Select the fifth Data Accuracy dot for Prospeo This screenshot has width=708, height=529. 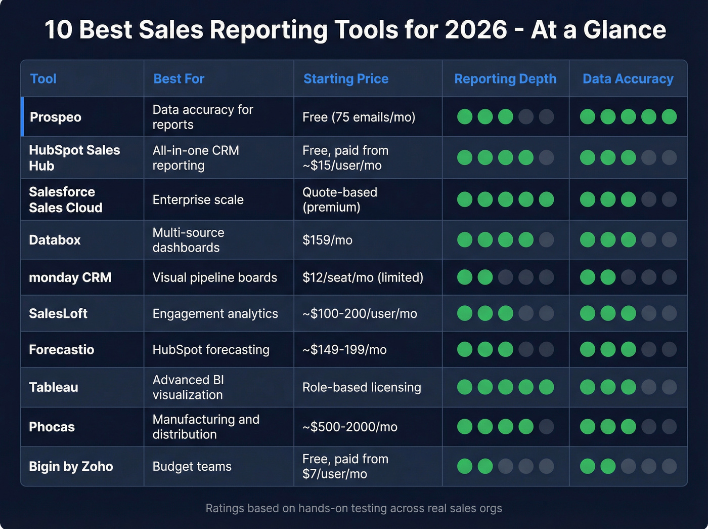(x=669, y=116)
